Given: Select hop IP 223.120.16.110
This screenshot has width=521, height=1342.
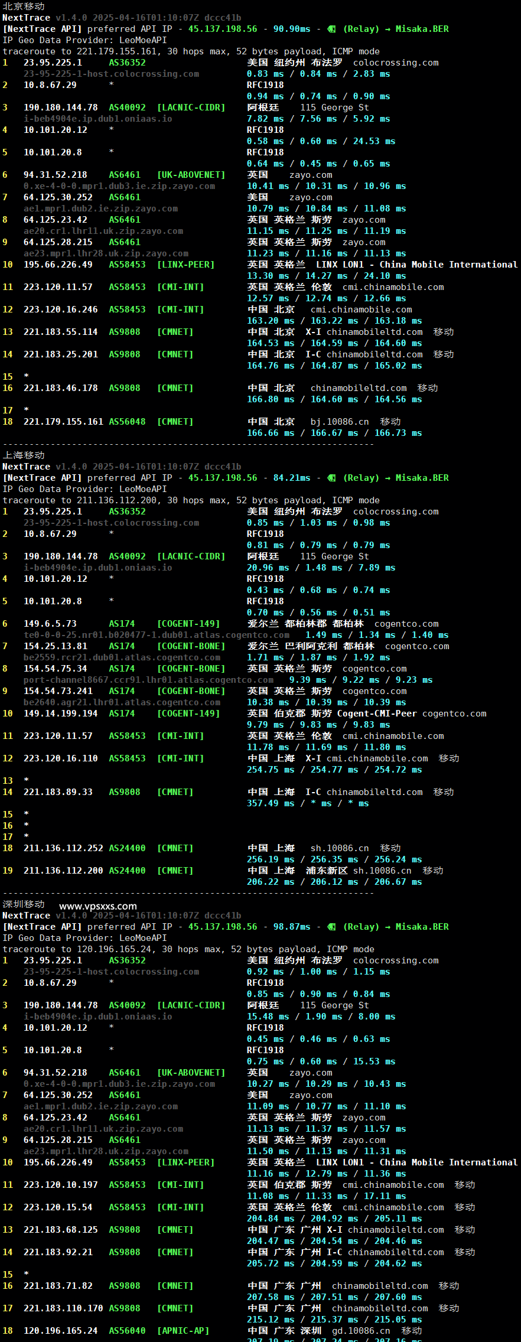Looking at the screenshot, I should pyautogui.click(x=61, y=758).
